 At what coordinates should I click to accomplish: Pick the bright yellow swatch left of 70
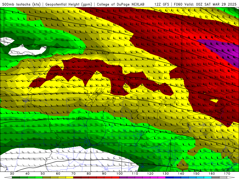(70, 178)
